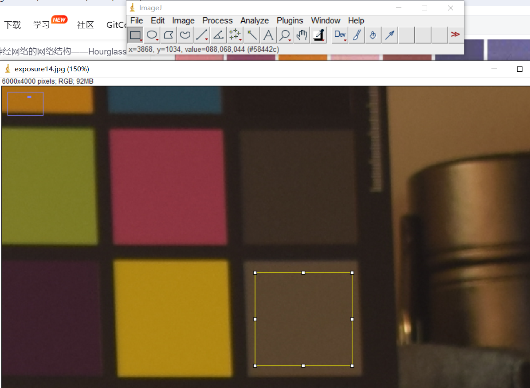Select the Magnifying glass zoom tool

pos(285,35)
